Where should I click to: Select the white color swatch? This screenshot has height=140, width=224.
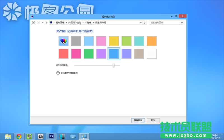151,54
